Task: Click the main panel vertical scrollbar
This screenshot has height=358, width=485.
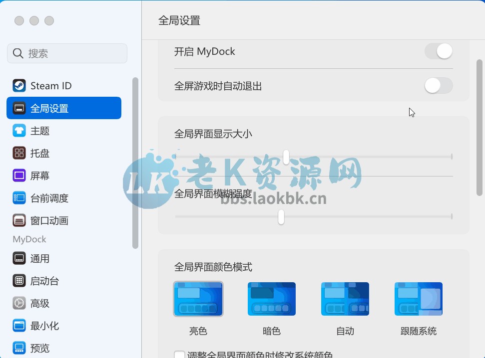Action: pyautogui.click(x=480, y=128)
